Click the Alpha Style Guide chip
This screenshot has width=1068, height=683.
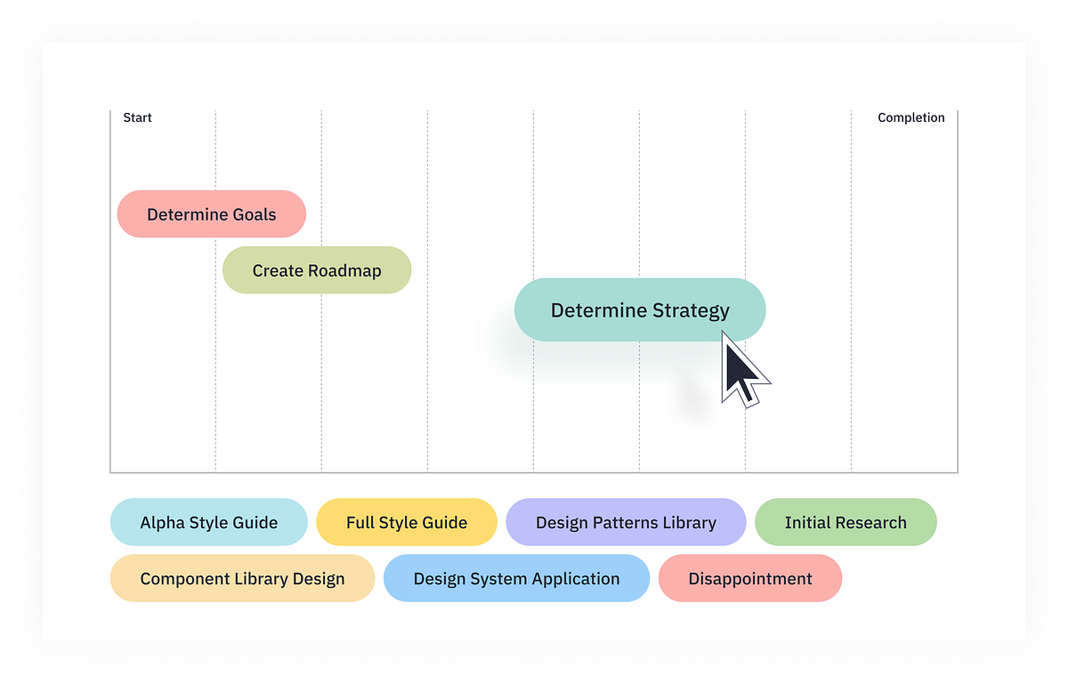coord(208,522)
